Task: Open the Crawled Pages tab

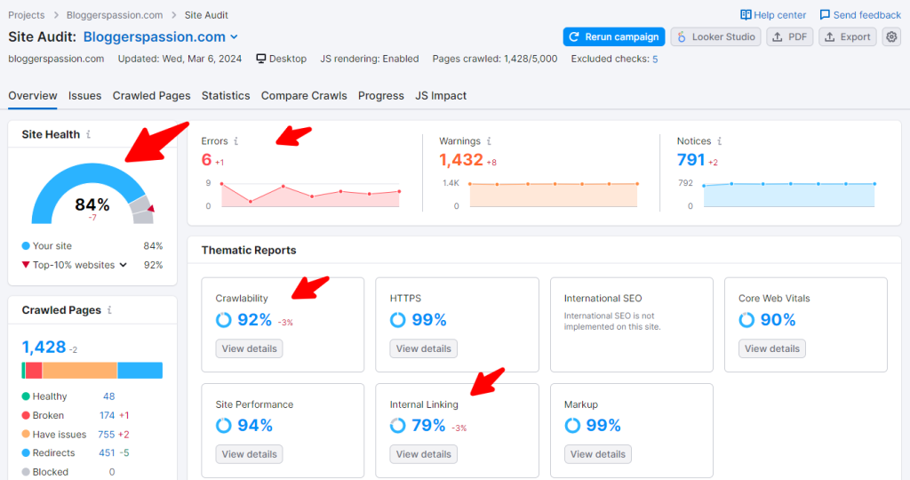Action: pos(151,96)
